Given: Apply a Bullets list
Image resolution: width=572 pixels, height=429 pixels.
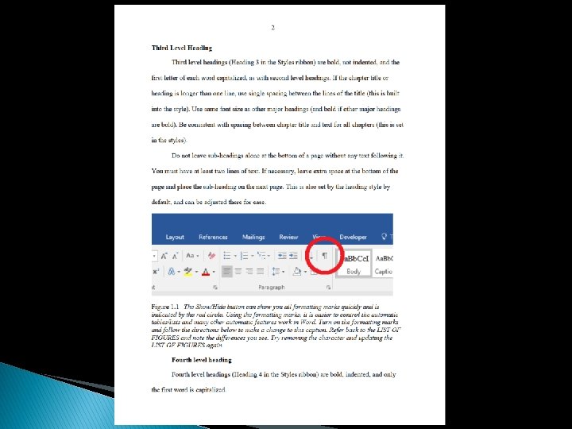Looking at the screenshot, I should pyautogui.click(x=227, y=256).
